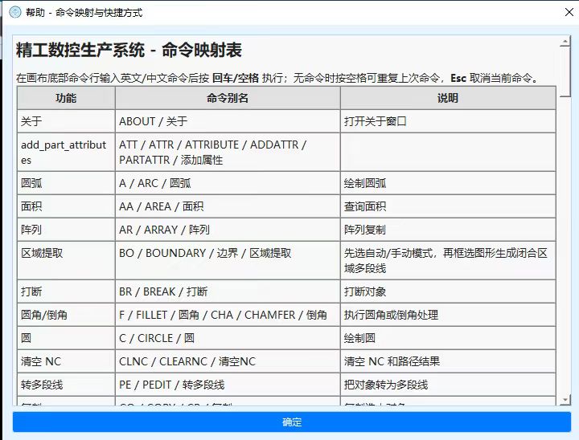Click the window title 帮助 - 命令映射与快捷方式
Viewport: 579px width, 440px height.
click(84, 13)
